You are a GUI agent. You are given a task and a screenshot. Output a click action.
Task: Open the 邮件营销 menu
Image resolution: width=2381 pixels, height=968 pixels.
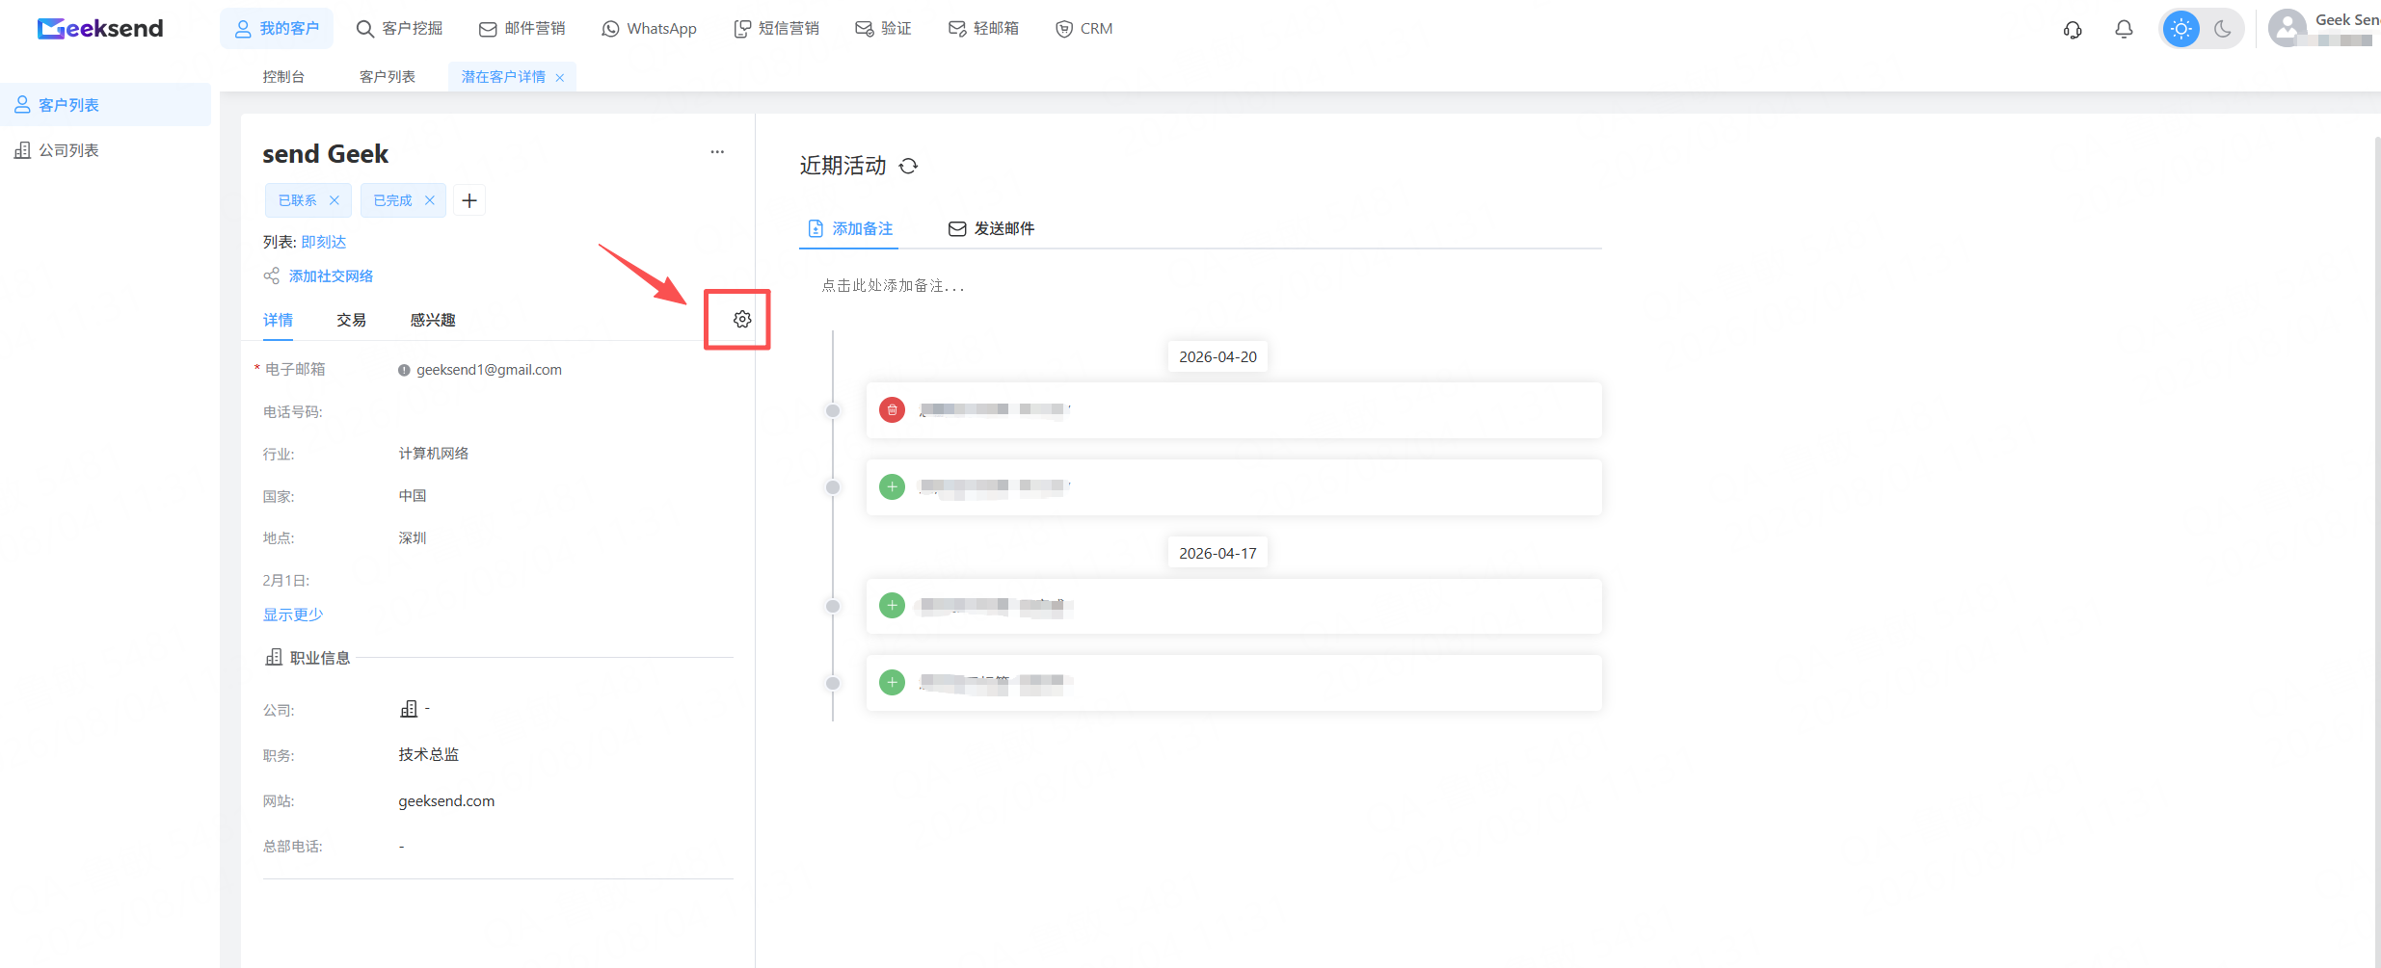pyautogui.click(x=522, y=29)
